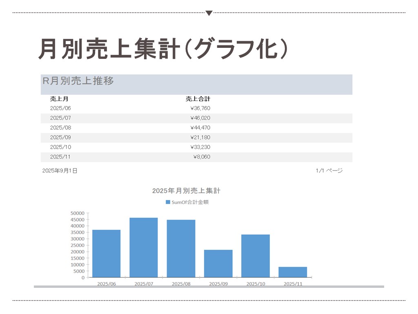Select the 2025/06 table row date
The image size is (418, 314).
[60, 108]
